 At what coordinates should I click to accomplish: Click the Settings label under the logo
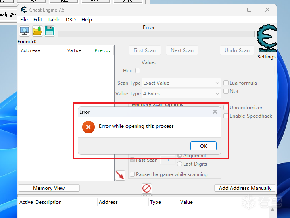click(x=267, y=57)
